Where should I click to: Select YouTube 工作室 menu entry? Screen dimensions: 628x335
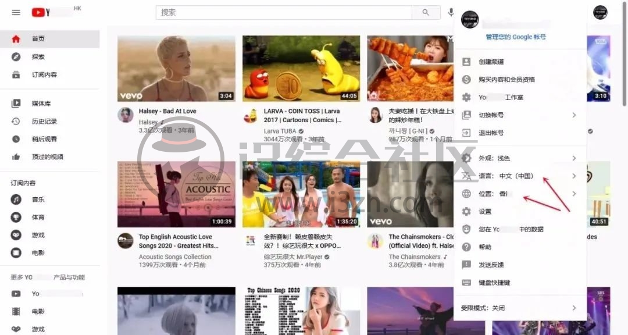click(520, 97)
